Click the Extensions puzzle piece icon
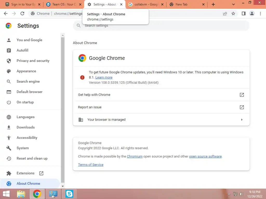 (x=9, y=173)
